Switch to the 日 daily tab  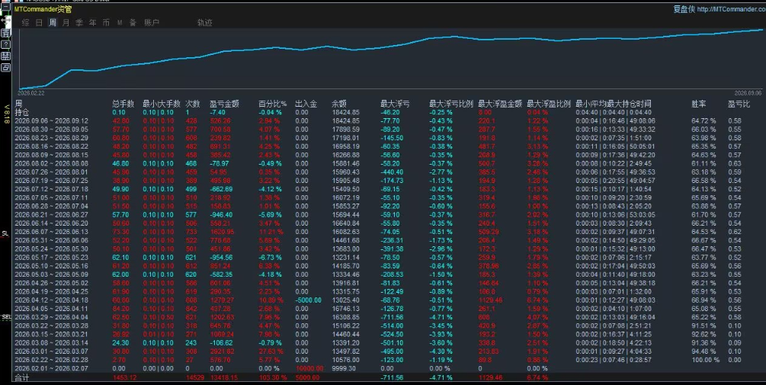39,22
